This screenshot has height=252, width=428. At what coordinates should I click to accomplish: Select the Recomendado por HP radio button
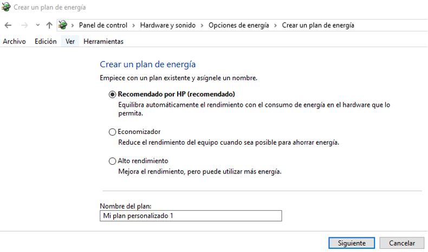(x=113, y=94)
